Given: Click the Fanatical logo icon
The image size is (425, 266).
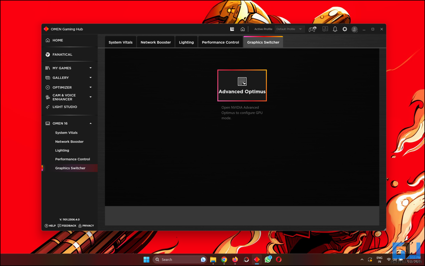Looking at the screenshot, I should [x=48, y=55].
